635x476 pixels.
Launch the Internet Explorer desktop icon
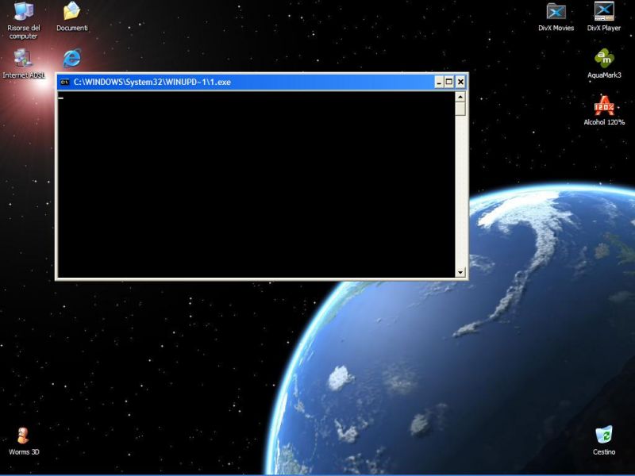coord(72,58)
